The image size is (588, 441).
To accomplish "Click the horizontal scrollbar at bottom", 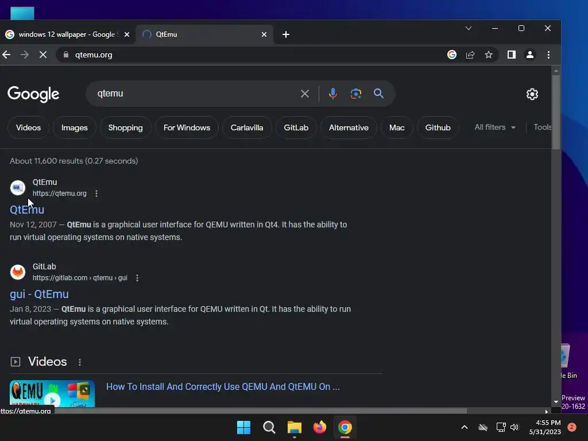I will (x=261, y=411).
